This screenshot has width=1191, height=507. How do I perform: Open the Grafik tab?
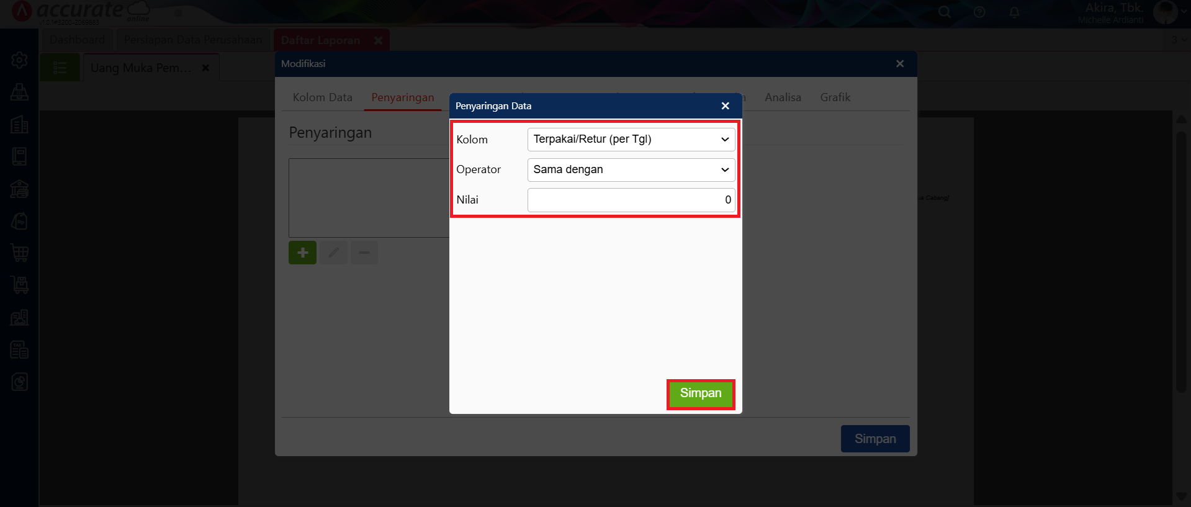[835, 97]
